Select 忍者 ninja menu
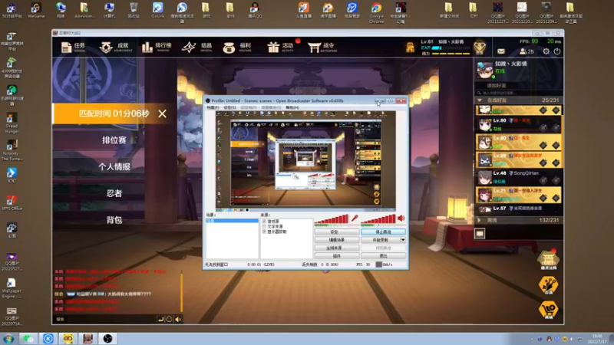614x345 pixels. (114, 193)
